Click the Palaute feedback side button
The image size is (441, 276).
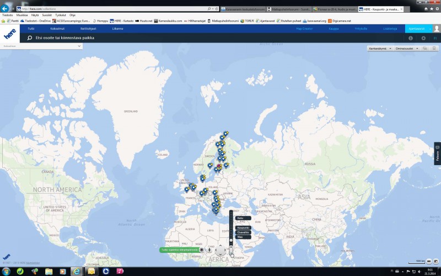[x=438, y=155]
